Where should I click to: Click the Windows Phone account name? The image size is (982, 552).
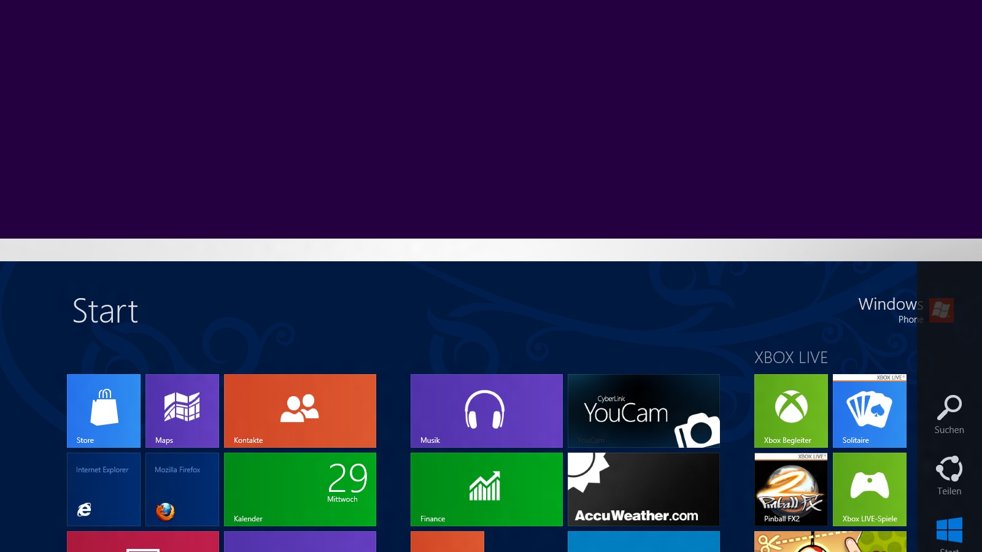891,310
